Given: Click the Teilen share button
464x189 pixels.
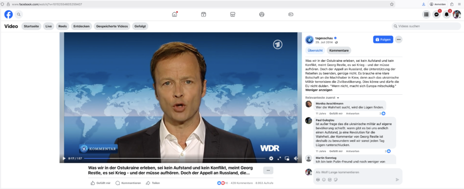Looking at the screenshot, I should (x=153, y=183).
